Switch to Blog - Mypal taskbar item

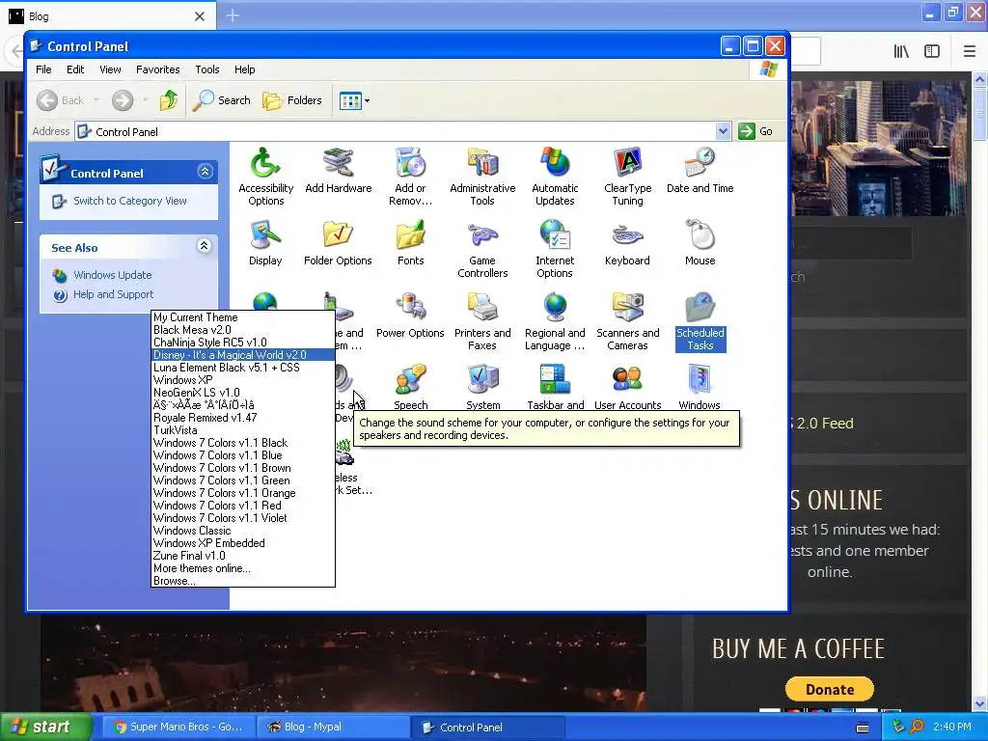(x=332, y=727)
